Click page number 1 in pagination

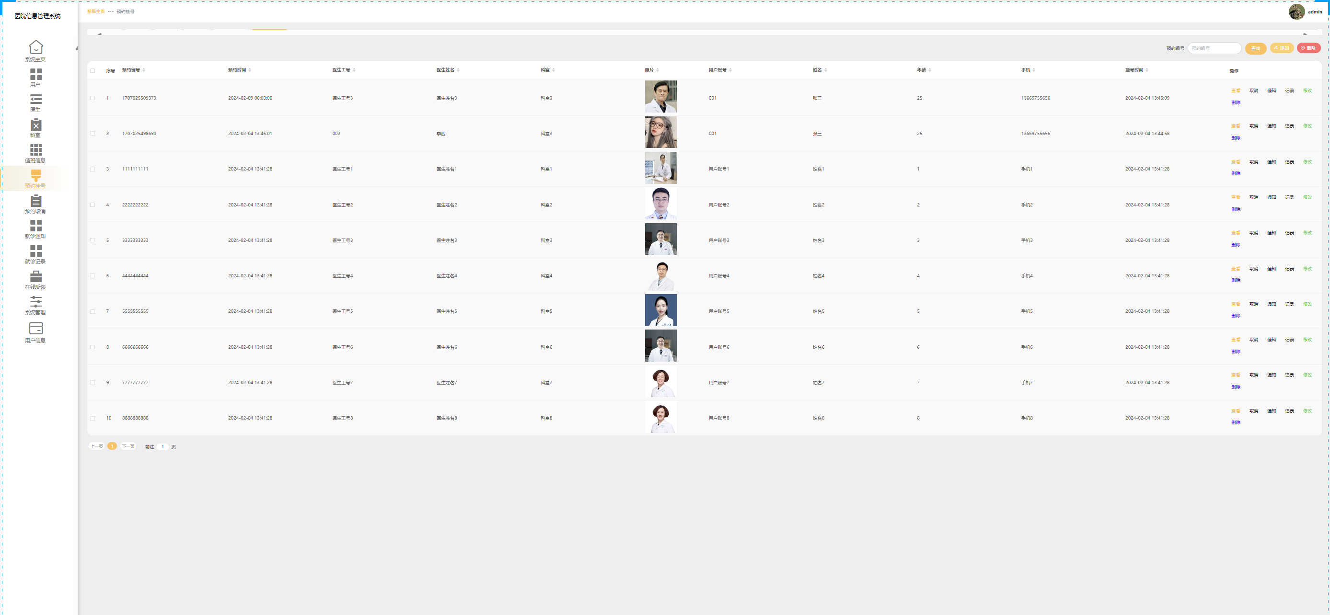[112, 446]
